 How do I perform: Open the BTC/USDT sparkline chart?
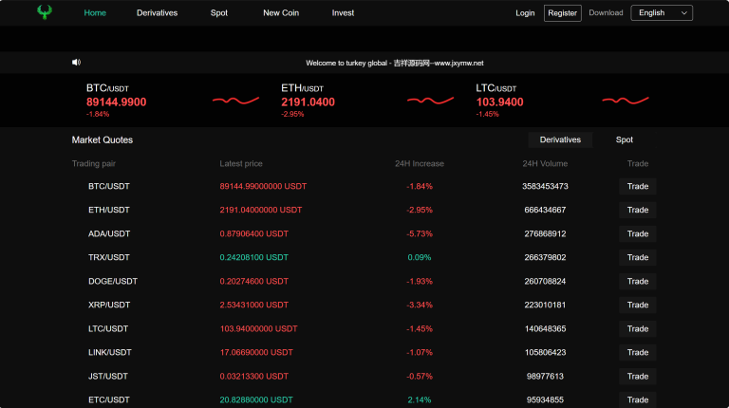click(x=235, y=101)
